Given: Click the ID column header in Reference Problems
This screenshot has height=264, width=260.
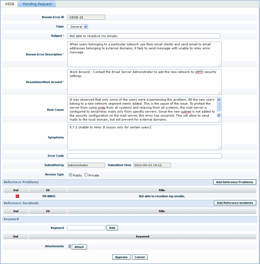Looking at the screenshot, I should 48,190.
